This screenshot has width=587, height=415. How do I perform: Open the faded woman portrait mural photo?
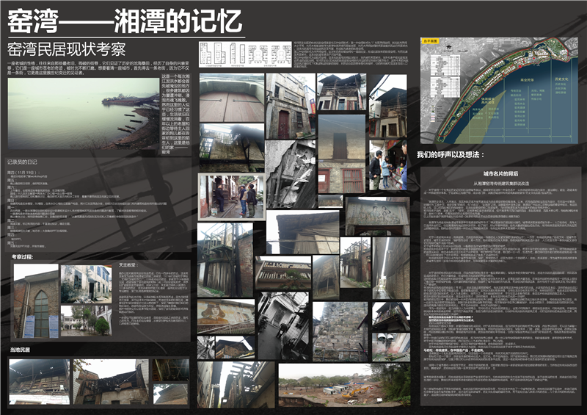click(x=226, y=317)
